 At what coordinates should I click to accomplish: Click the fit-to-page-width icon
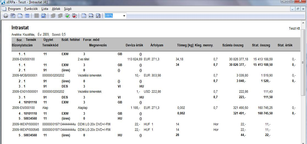coord(91,16)
